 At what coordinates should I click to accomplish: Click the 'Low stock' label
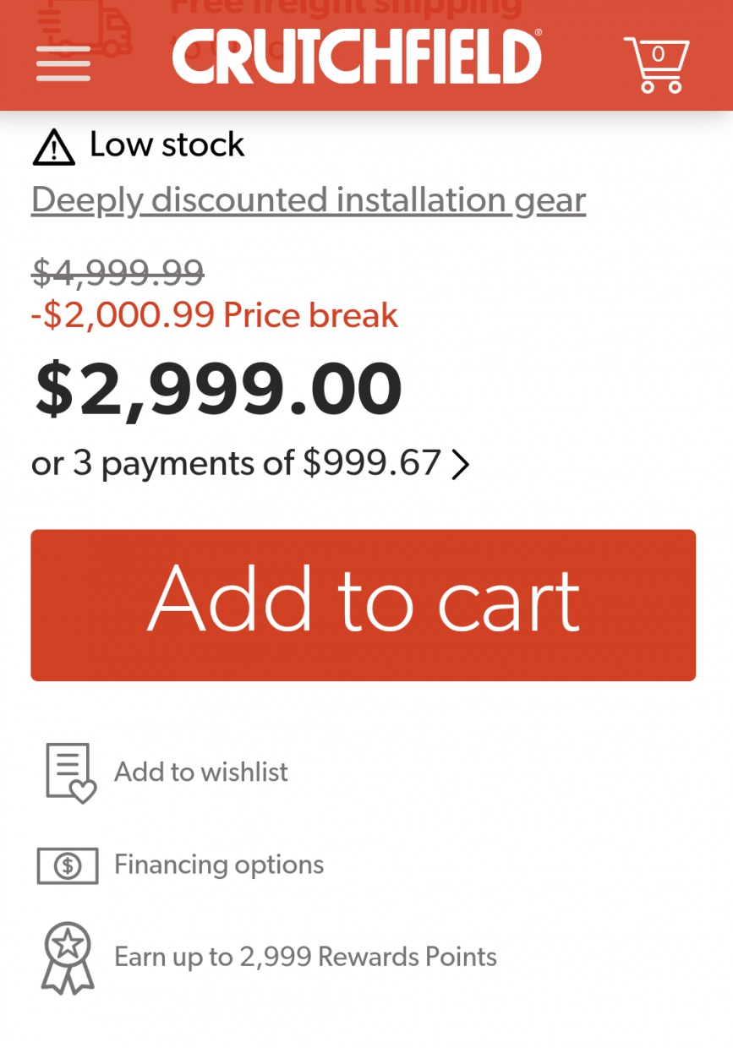[x=167, y=145]
